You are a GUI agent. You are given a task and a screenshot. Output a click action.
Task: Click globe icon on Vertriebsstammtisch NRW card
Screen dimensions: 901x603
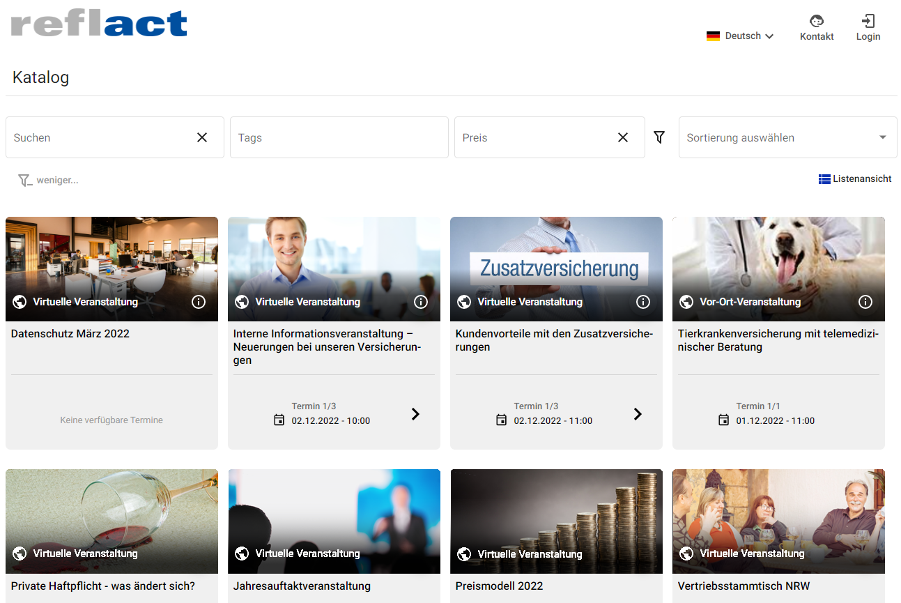click(686, 554)
